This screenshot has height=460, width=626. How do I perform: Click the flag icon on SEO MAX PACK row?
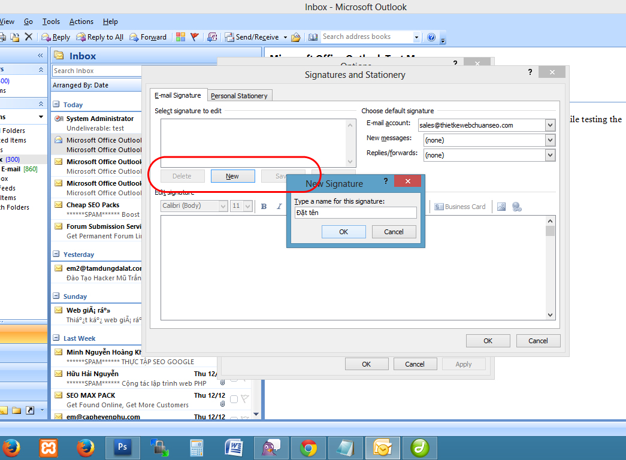pos(245,399)
